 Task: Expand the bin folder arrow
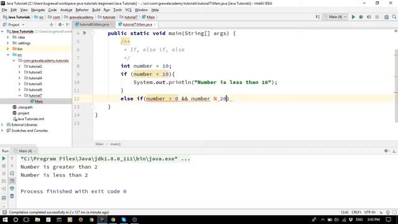pyautogui.click(x=7, y=49)
